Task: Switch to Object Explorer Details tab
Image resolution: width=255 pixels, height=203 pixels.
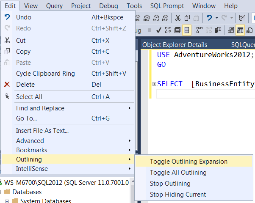Action: click(175, 45)
